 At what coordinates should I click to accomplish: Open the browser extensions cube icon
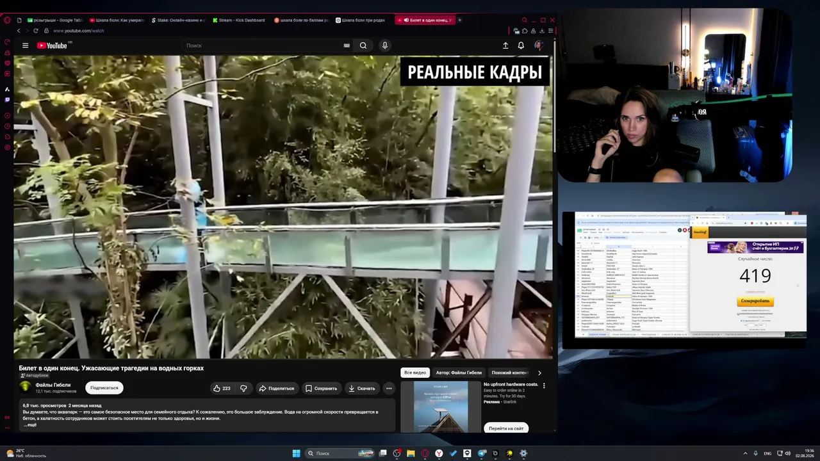(525, 31)
